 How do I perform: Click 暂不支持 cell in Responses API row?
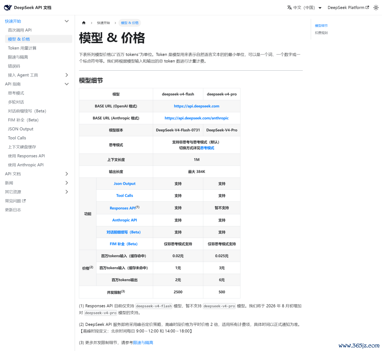coord(222,208)
